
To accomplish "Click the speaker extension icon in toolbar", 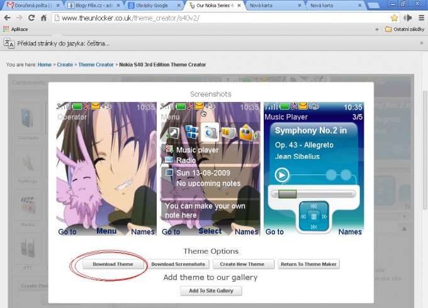I will [408, 18].
